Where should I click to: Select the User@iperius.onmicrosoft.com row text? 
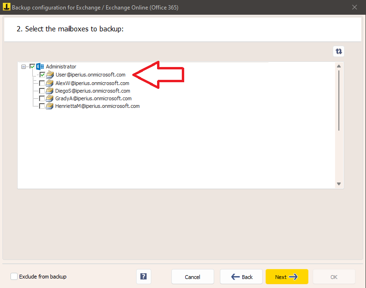[90, 75]
